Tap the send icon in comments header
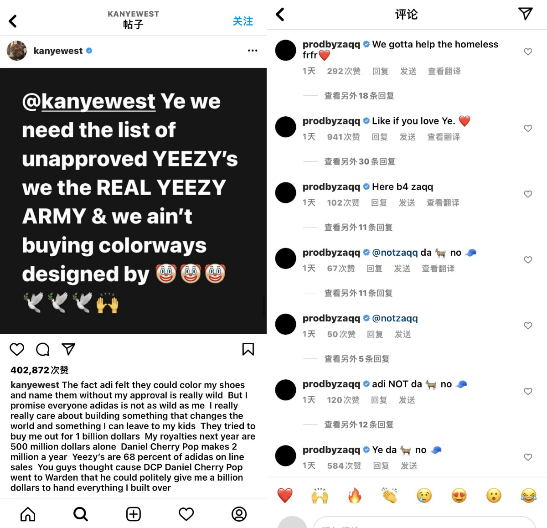This screenshot has width=547, height=528. (x=526, y=14)
